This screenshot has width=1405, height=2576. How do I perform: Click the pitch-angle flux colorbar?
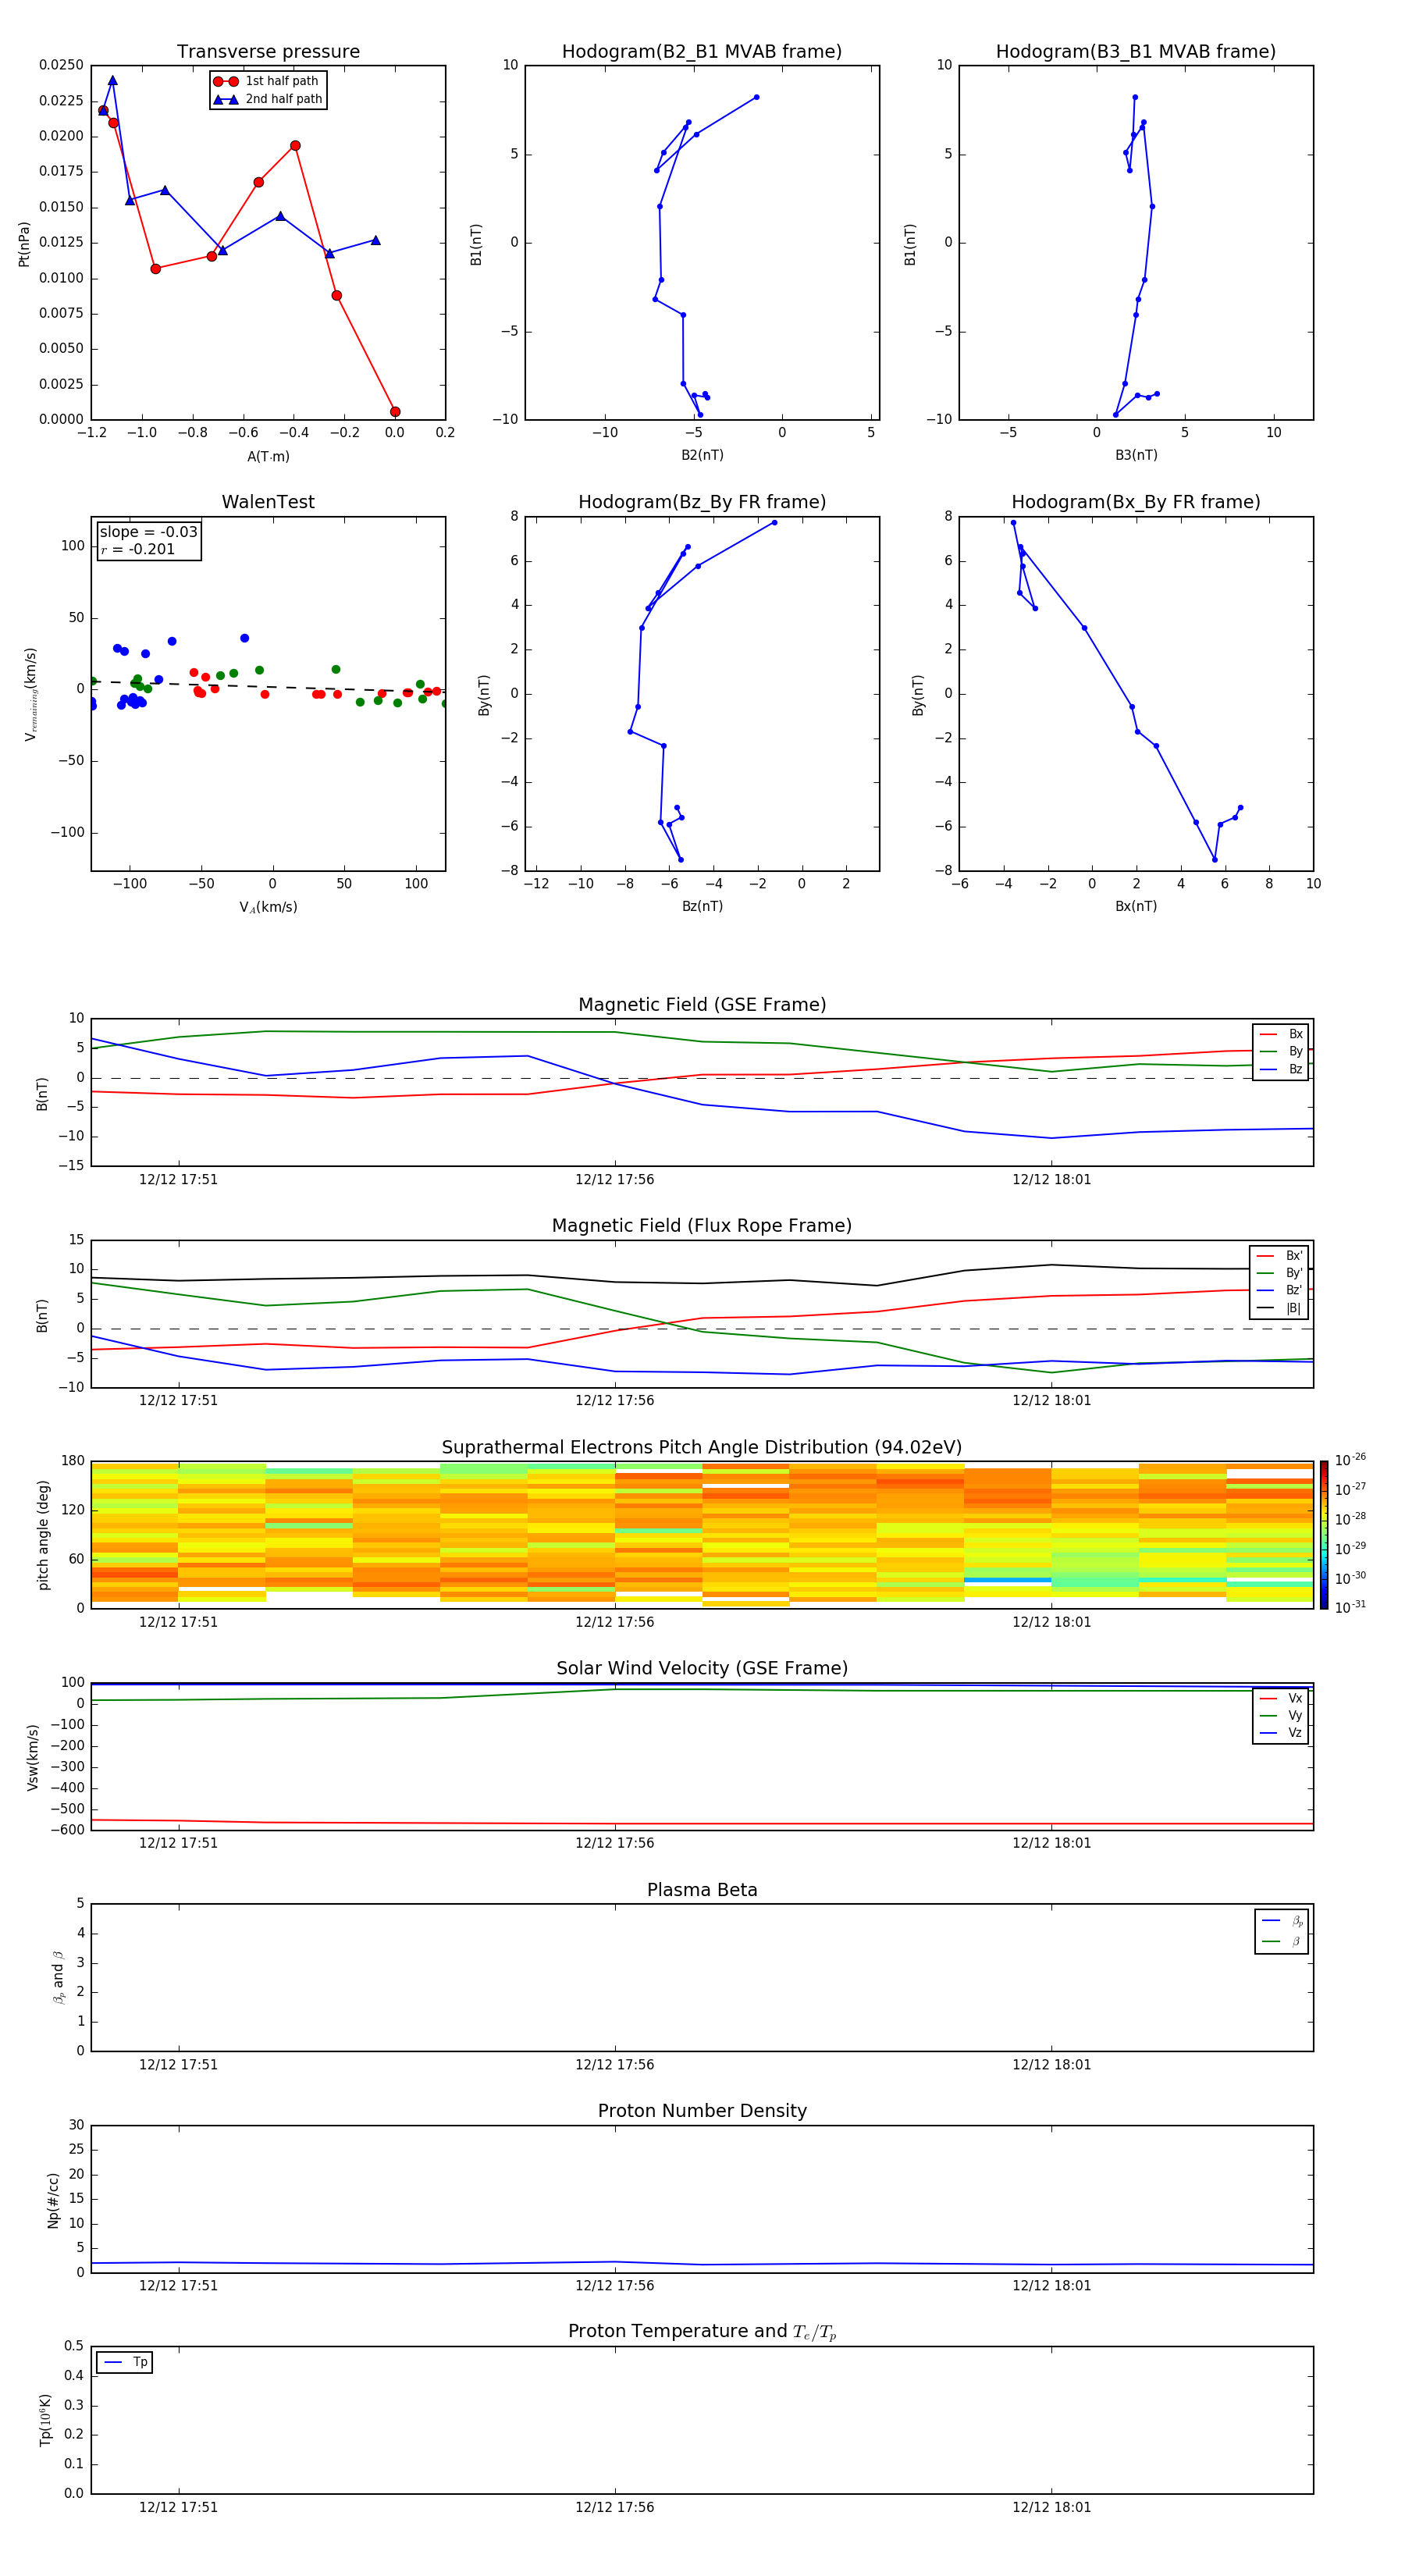[x=1323, y=1534]
